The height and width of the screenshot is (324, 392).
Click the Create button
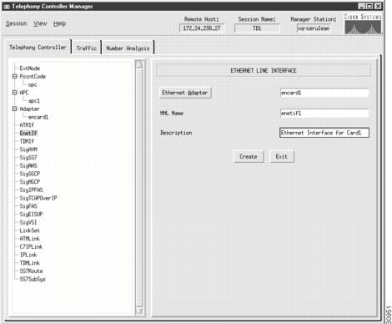[249, 157]
